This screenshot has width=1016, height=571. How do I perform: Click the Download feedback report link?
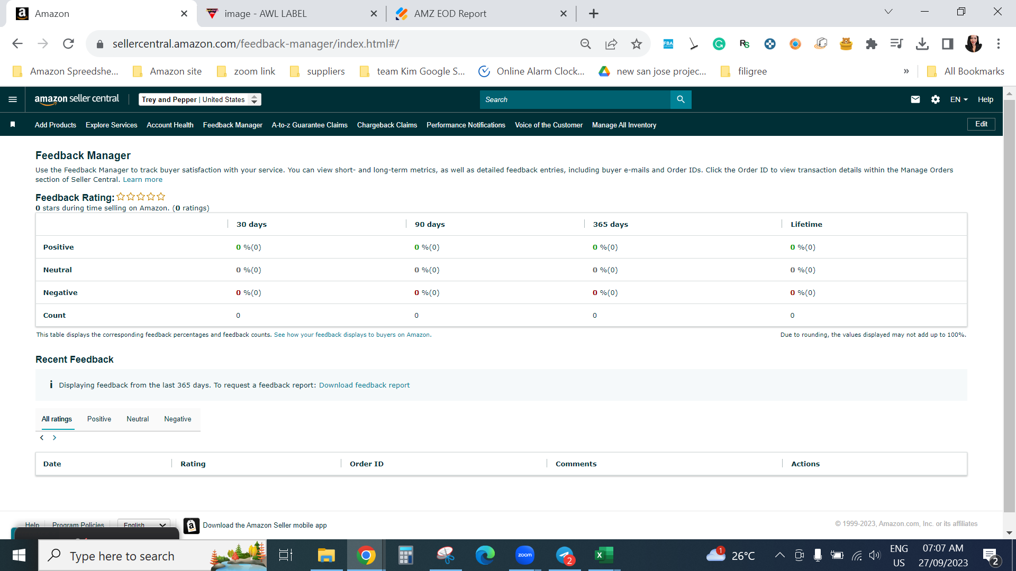click(x=364, y=385)
